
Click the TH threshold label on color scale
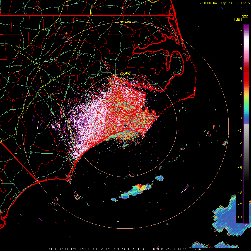pos(240,217)
